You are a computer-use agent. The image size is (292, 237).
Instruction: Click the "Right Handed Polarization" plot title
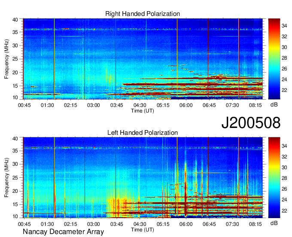143,14
